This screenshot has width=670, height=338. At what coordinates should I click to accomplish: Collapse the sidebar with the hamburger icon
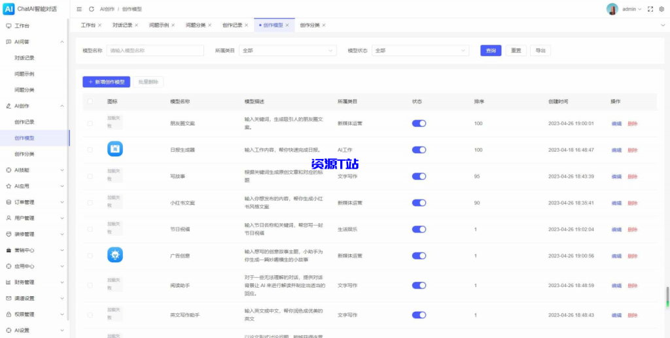coord(79,9)
